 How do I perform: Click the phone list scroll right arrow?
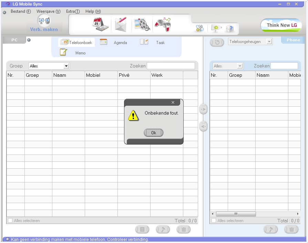(x=298, y=214)
